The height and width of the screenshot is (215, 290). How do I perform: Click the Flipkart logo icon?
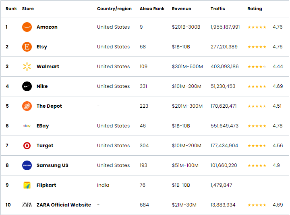pos(27,185)
